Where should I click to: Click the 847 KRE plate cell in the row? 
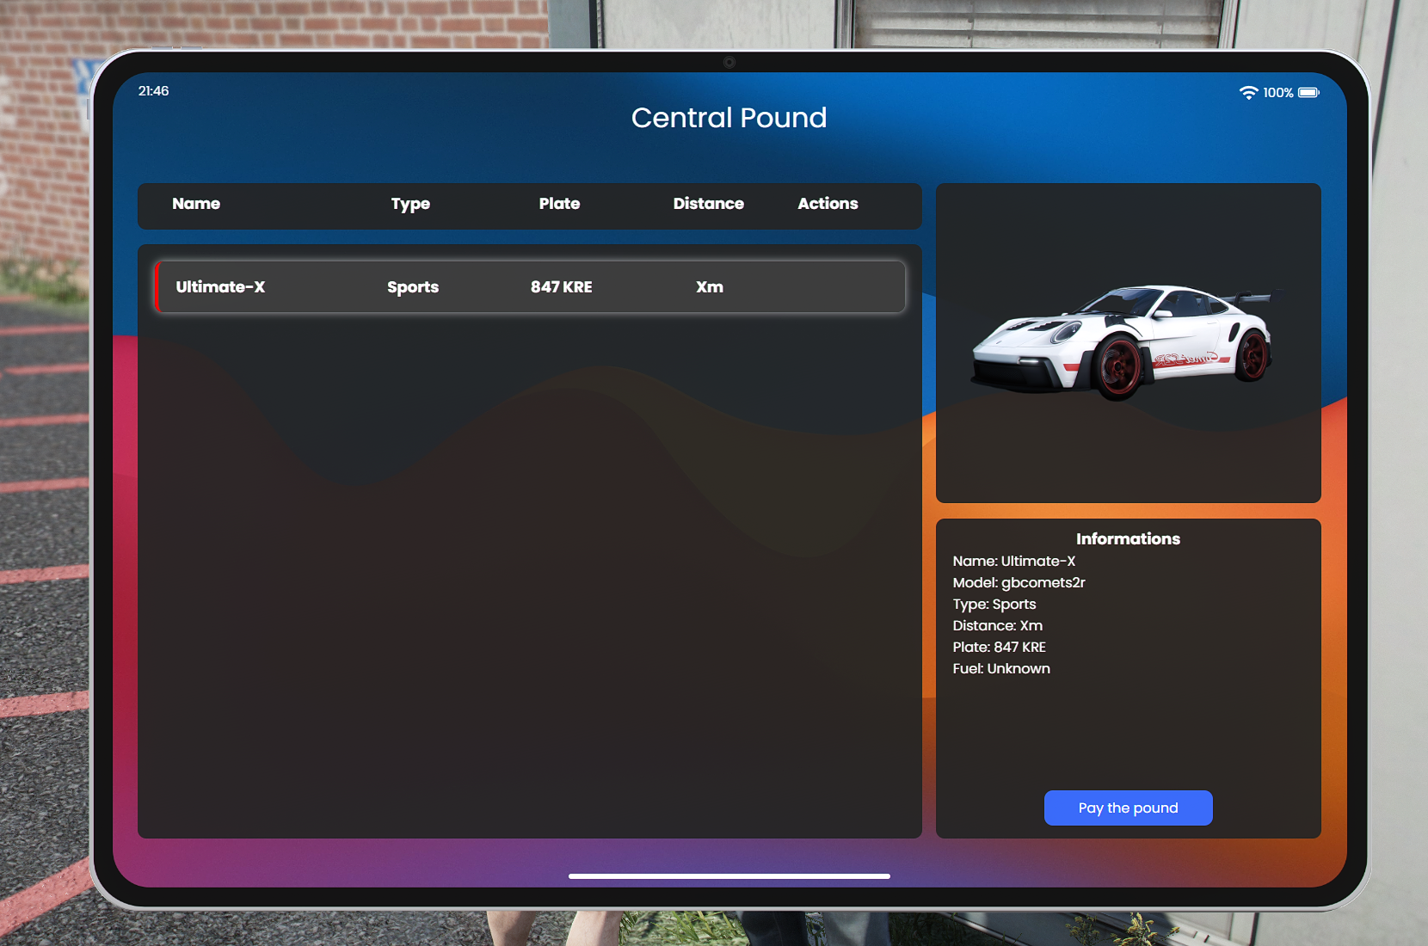coord(561,287)
